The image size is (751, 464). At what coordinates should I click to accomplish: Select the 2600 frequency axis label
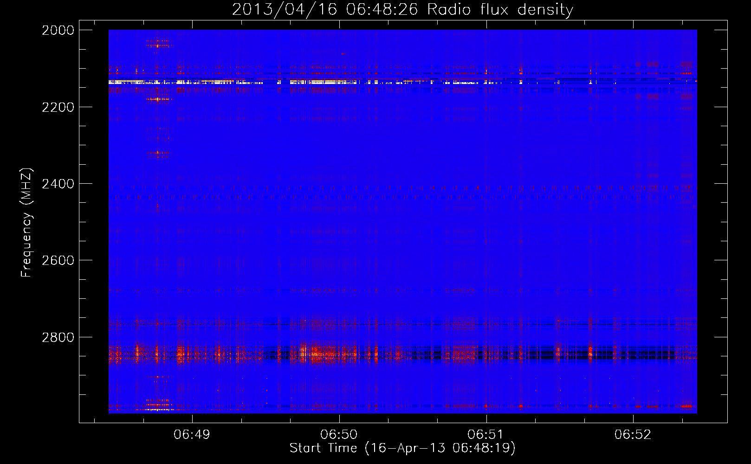58,260
